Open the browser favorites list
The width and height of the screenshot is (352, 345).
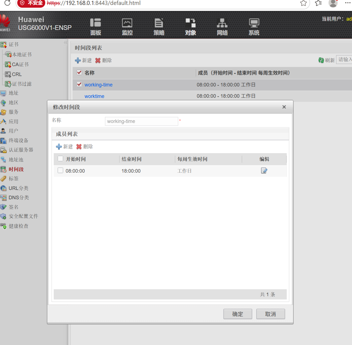pos(318,3)
